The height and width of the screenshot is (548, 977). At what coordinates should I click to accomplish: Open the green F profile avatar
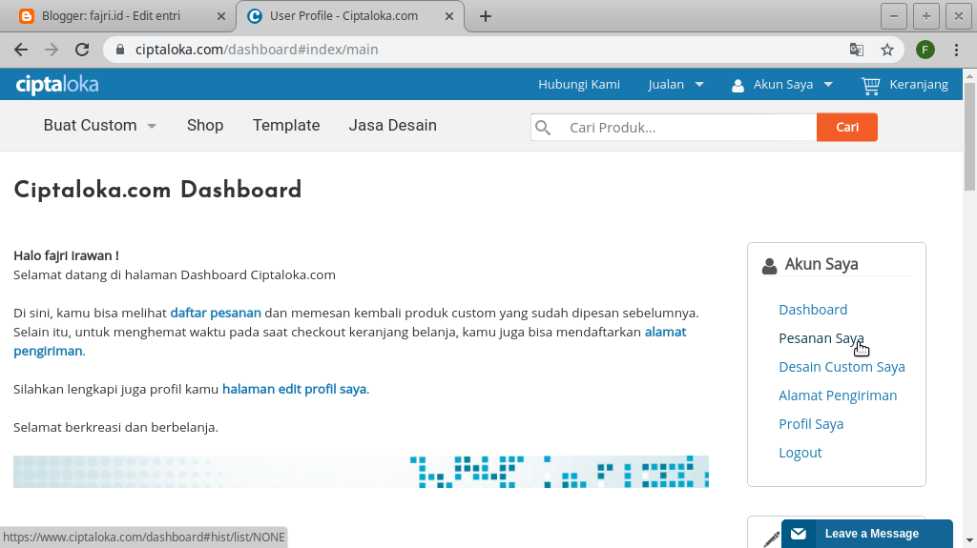[x=925, y=50]
